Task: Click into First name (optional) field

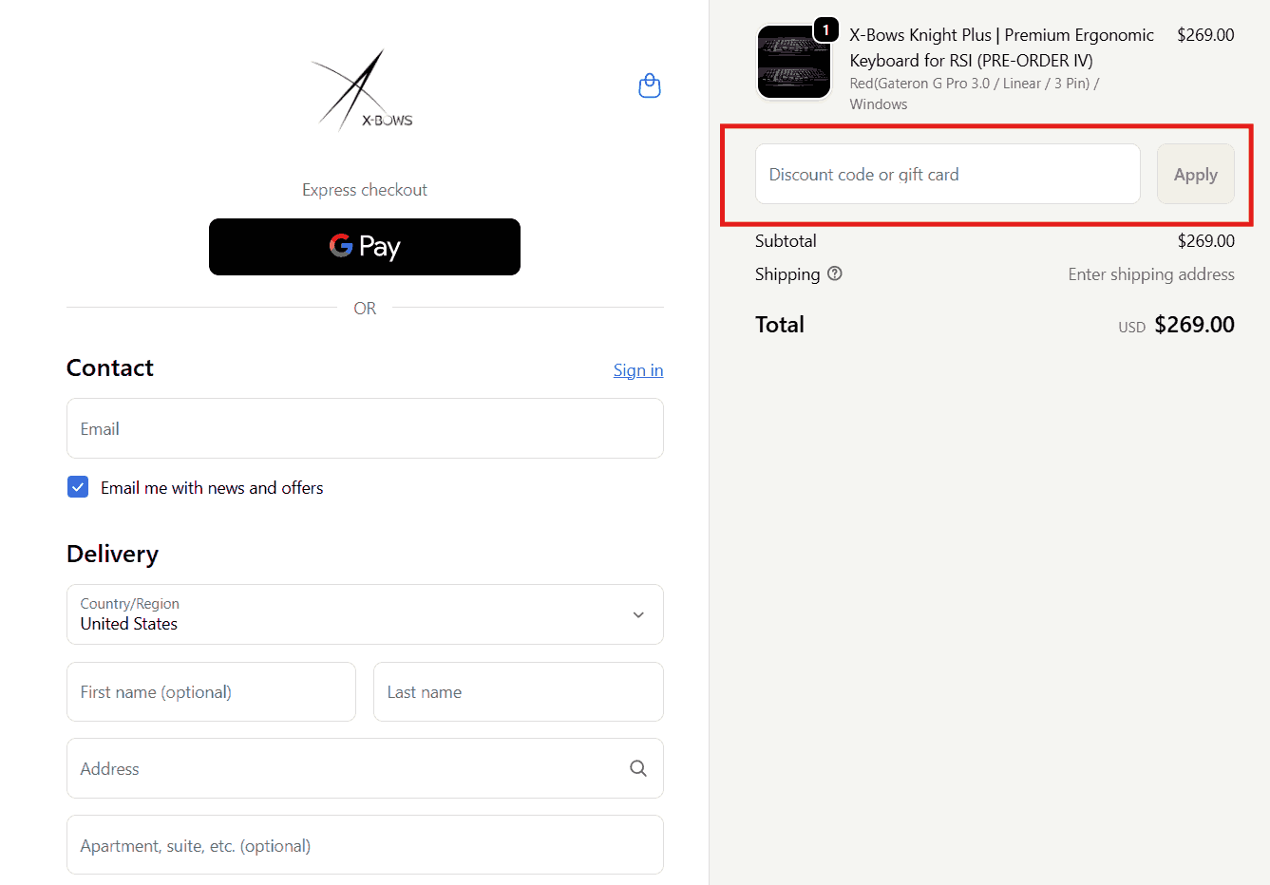Action: (211, 692)
